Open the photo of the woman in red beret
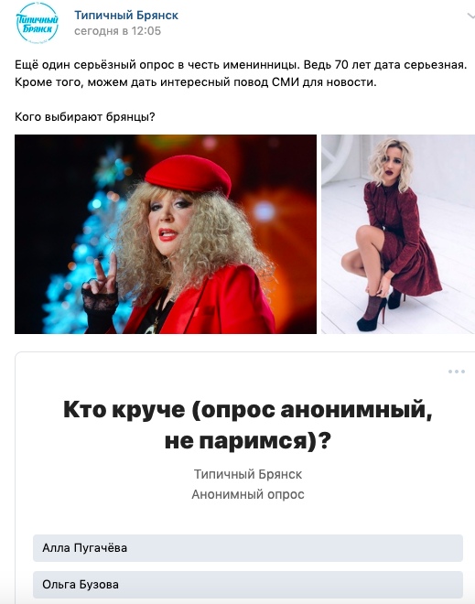The width and height of the screenshot is (475, 604). pos(166,234)
